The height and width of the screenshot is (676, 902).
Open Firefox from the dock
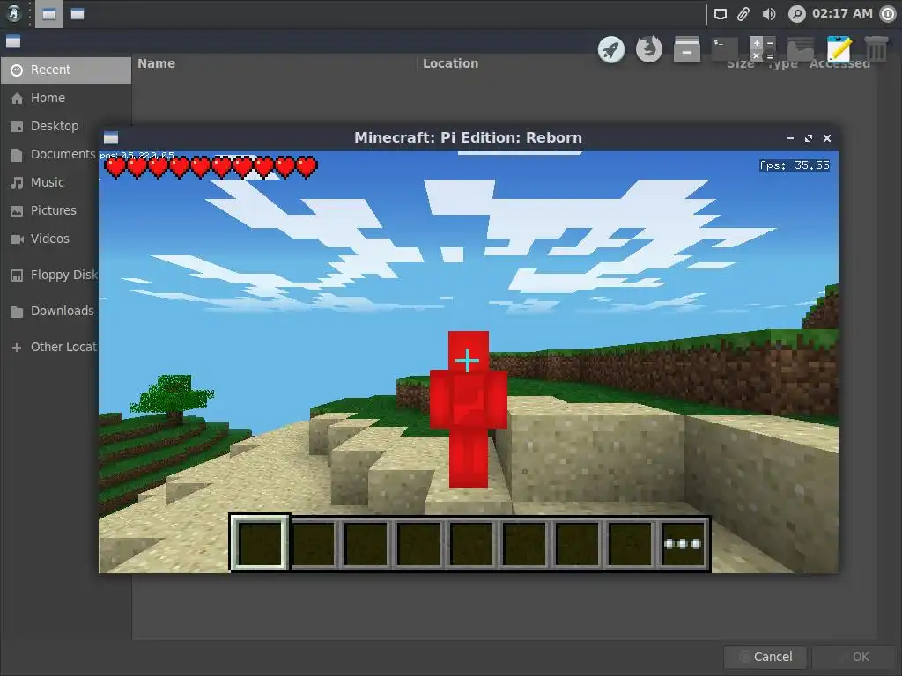[649, 49]
